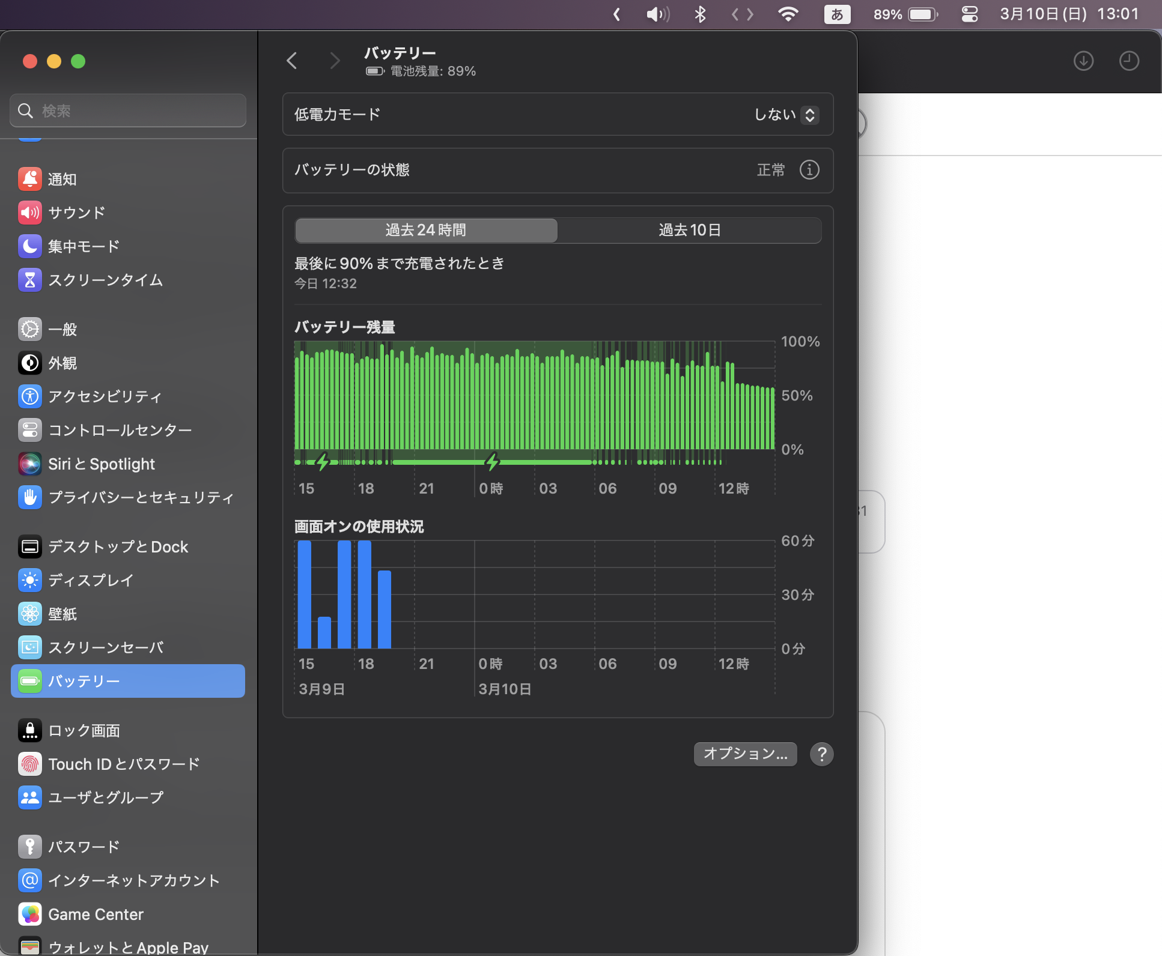Open the ディスプレイ display settings icon

tap(30, 580)
